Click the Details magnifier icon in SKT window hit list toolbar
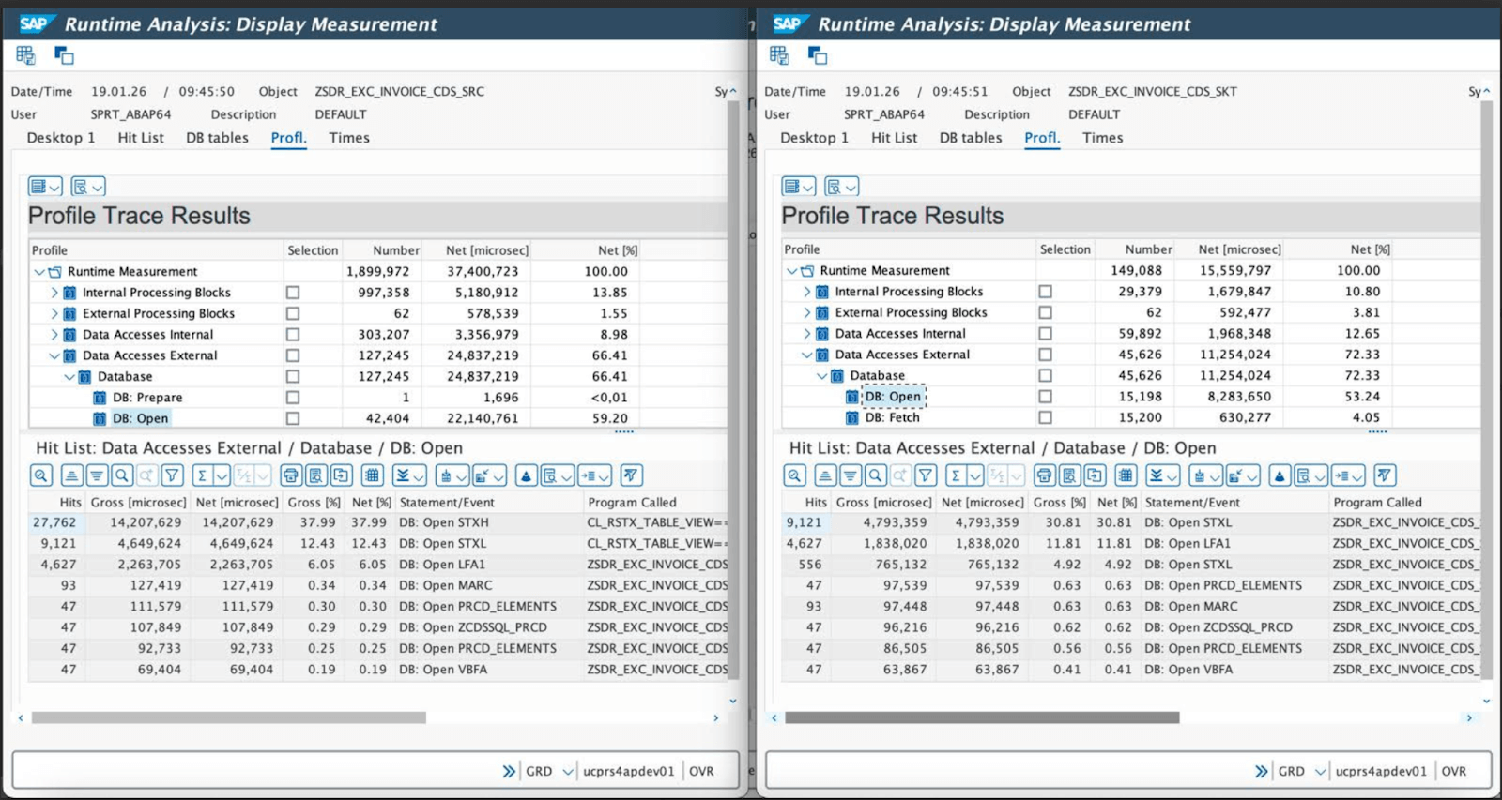This screenshot has height=800, width=1502. tap(794, 475)
